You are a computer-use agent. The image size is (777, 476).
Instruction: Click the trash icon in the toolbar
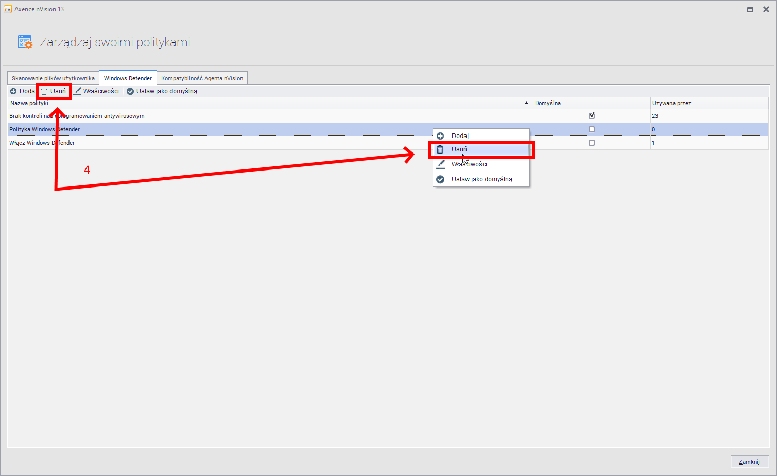pyautogui.click(x=44, y=91)
